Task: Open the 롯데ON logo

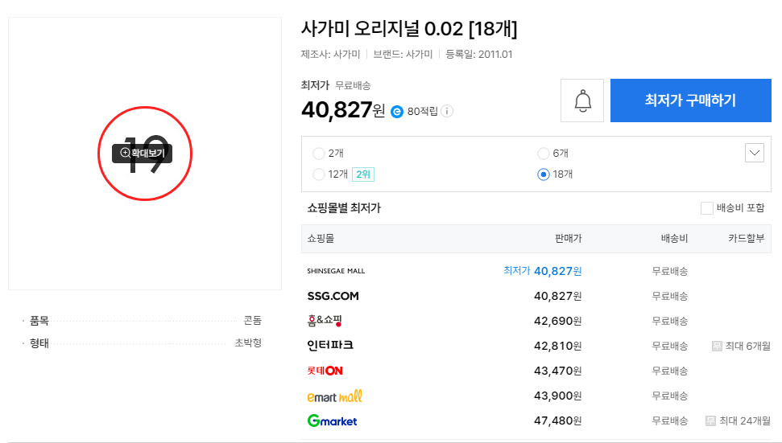Action: pos(325,371)
